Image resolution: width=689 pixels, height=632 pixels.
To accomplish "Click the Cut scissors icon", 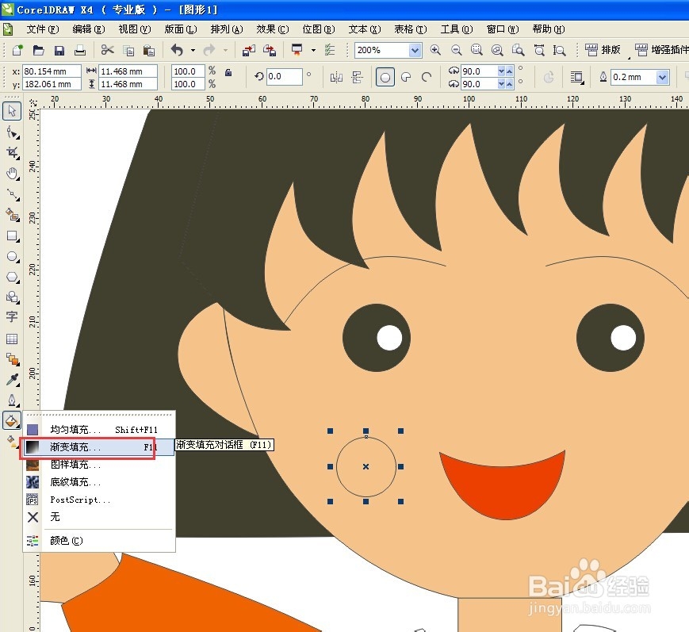I will (107, 50).
